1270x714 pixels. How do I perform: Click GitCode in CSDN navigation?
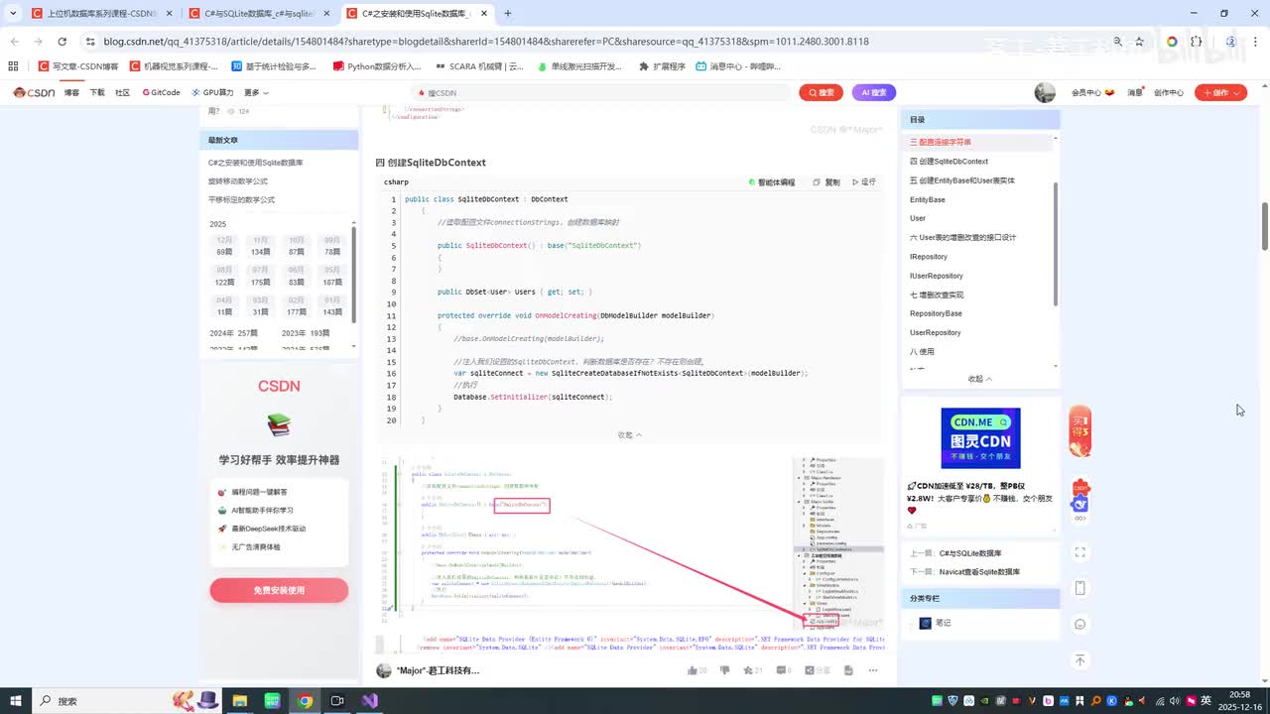[162, 92]
